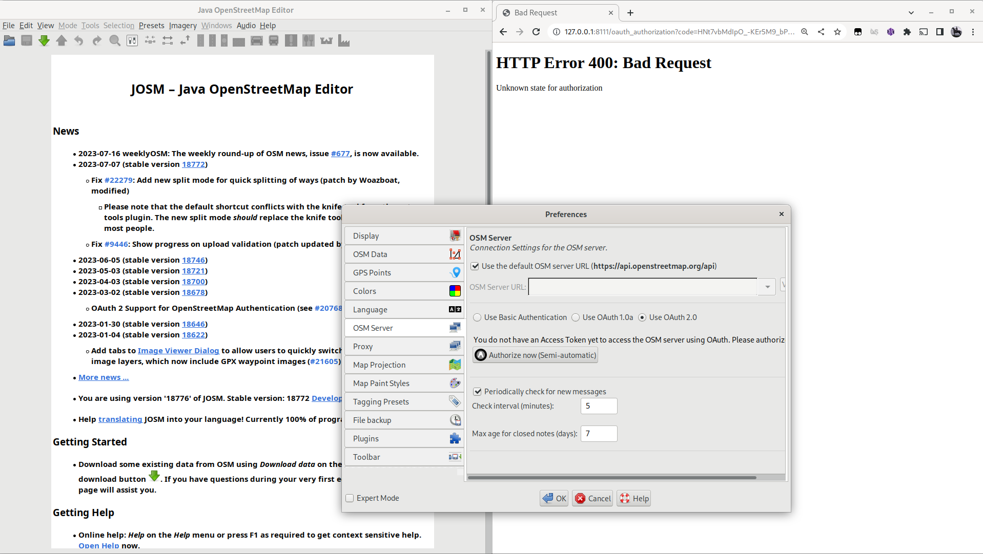Switch to the OSM Data preferences tab

pyautogui.click(x=404, y=254)
